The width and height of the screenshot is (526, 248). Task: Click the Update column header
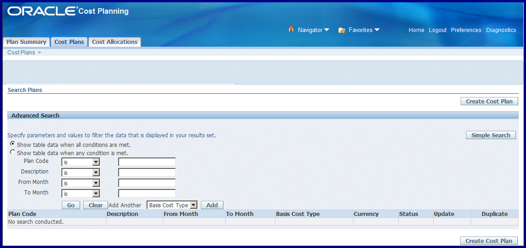452,214
